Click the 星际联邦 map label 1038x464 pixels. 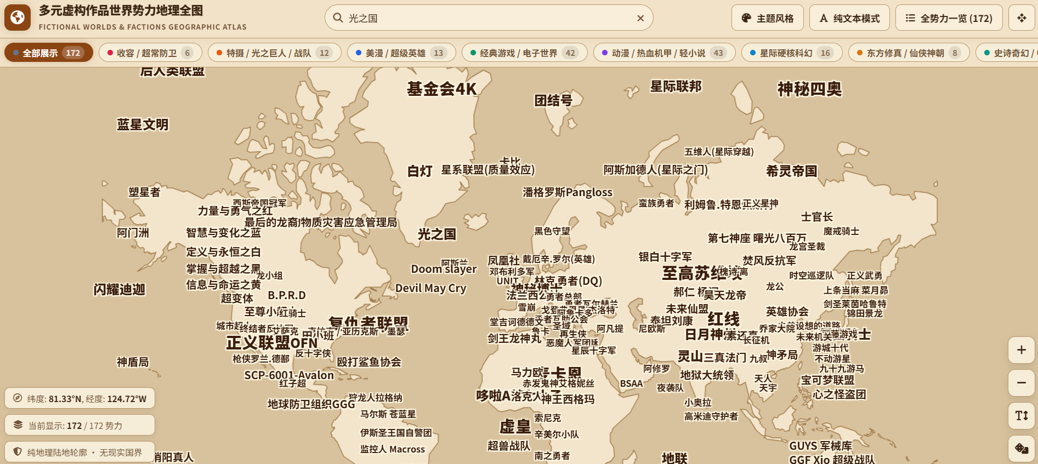[x=676, y=87]
